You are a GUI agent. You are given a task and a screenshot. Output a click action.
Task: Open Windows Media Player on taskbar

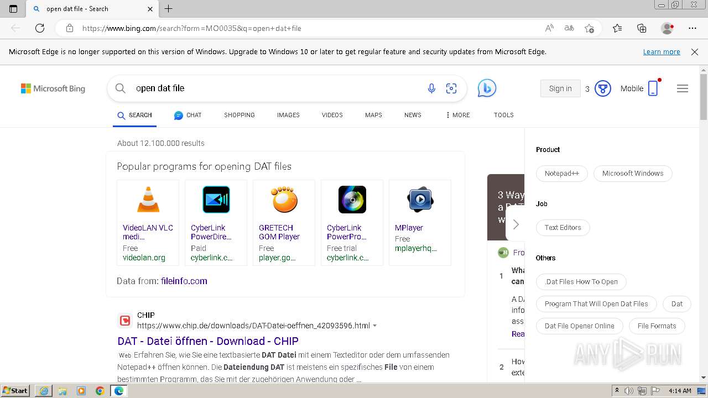[x=81, y=391]
